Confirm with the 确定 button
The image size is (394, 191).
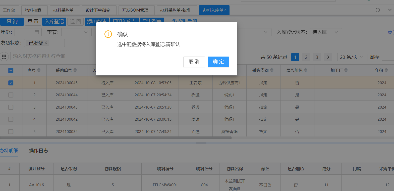click(218, 62)
